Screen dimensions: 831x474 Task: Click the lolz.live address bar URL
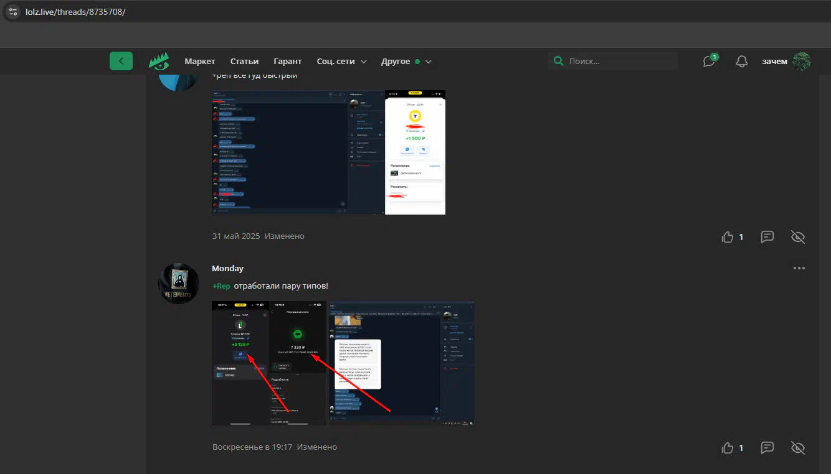click(x=75, y=12)
